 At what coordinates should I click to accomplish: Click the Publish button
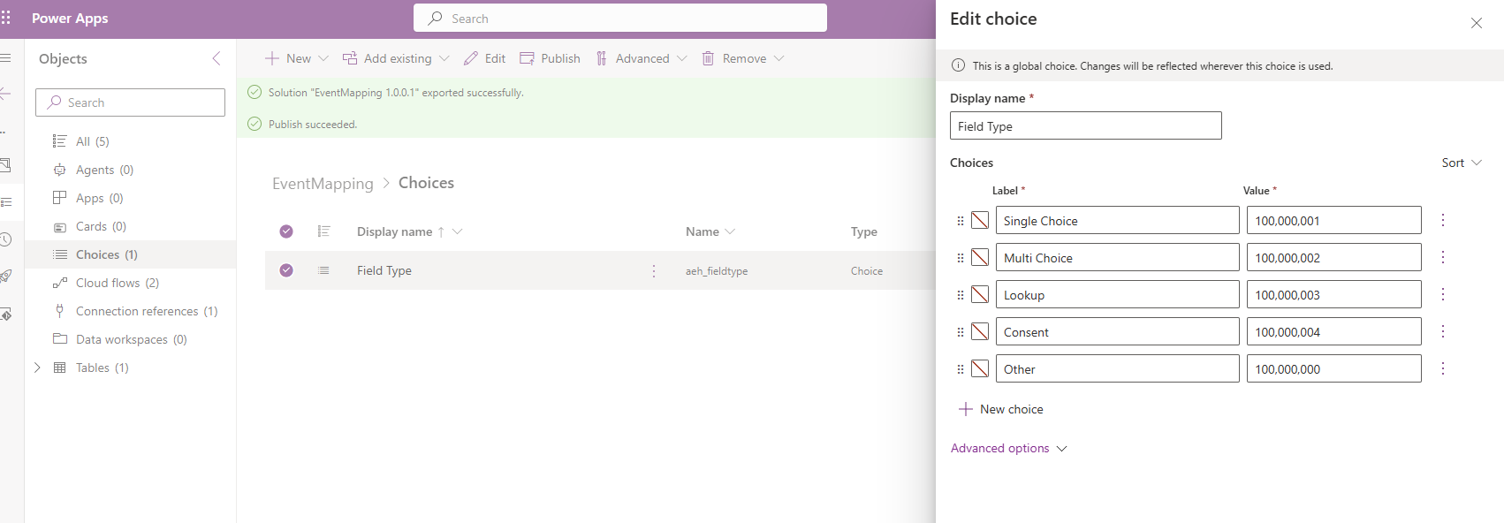coord(550,58)
